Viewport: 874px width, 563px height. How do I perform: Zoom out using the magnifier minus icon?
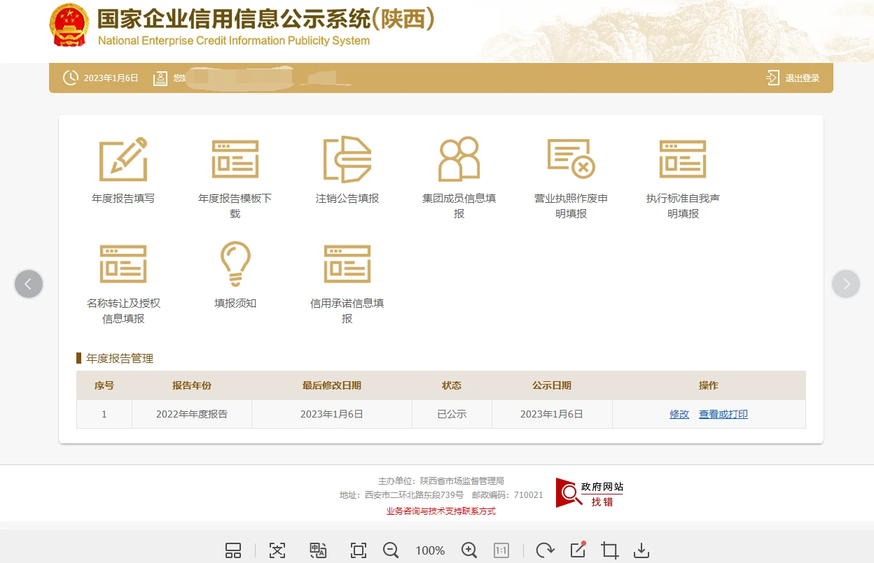[391, 550]
